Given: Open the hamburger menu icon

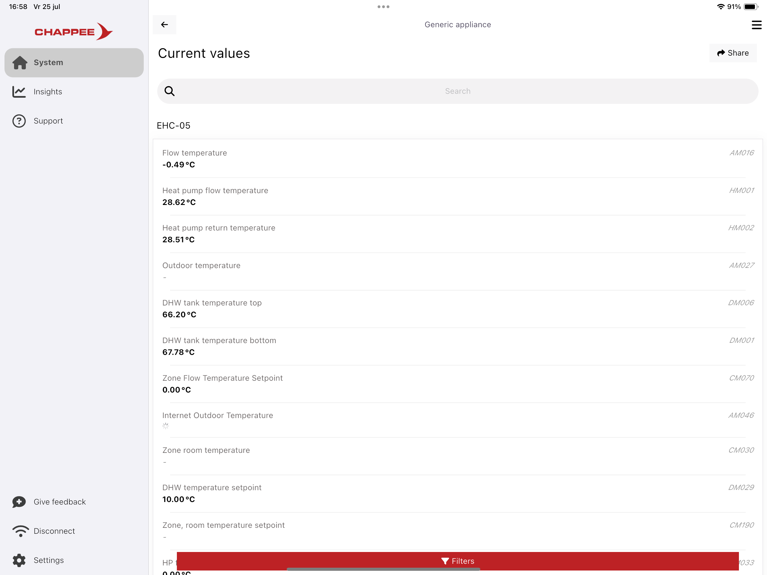Looking at the screenshot, I should [x=756, y=25].
